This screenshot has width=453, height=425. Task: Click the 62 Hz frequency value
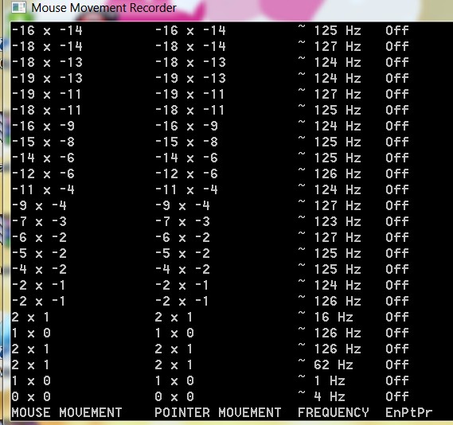pyautogui.click(x=334, y=365)
